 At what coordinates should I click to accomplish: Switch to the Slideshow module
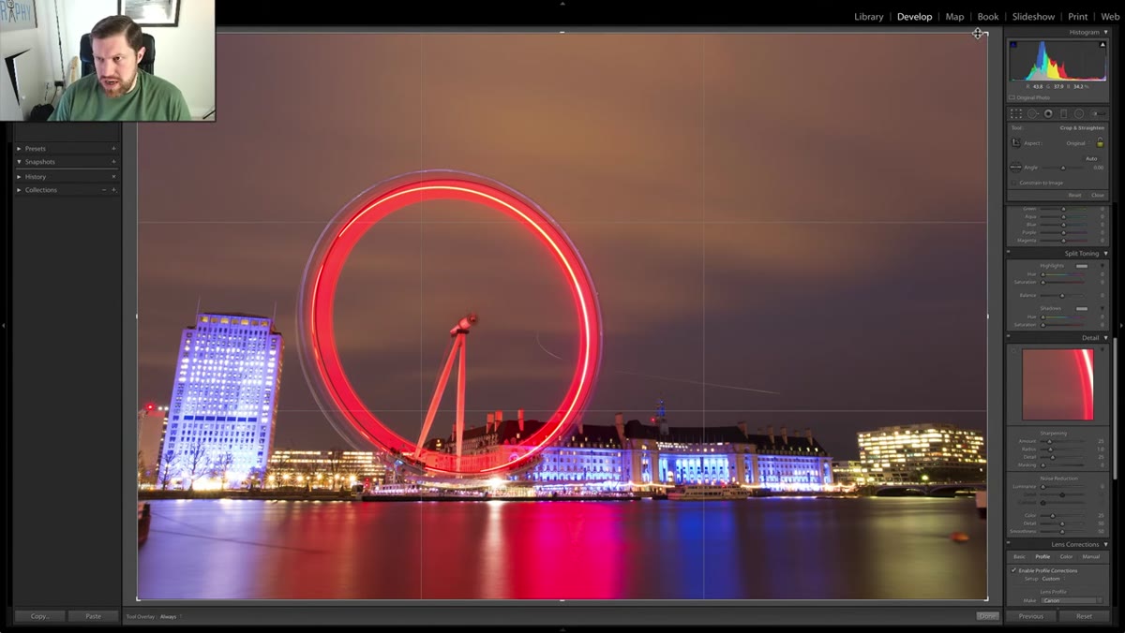1033,17
